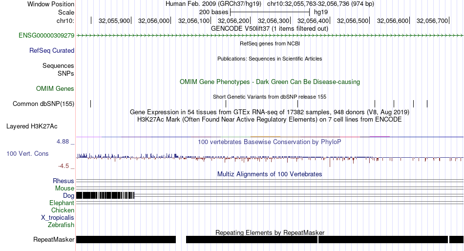This screenshot has height=251, width=464.
Task: Open the RefSeq Curated track label
Action: click(x=52, y=51)
